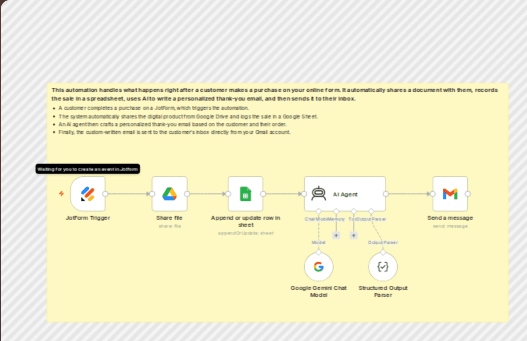Click the 'appendOrUpdate: sheet' subtitle
The height and width of the screenshot is (341, 527).
[x=246, y=233]
